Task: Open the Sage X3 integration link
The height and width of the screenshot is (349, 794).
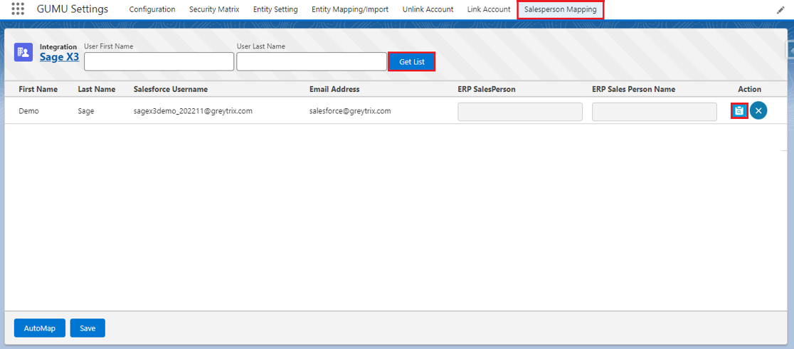Action: click(59, 57)
